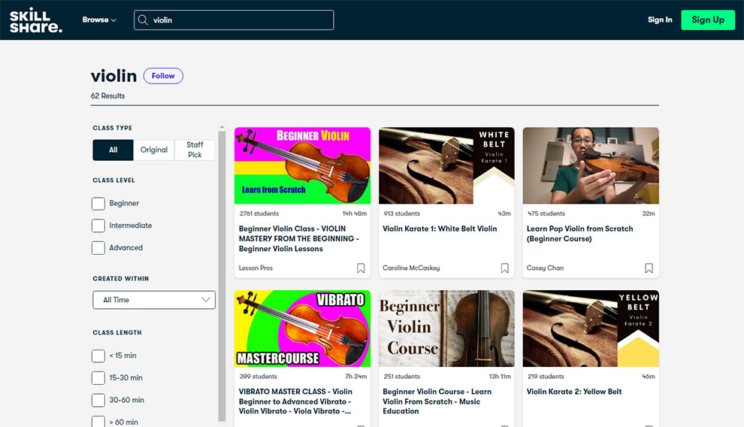The height and width of the screenshot is (427, 744).
Task: Open the Yellow Belt Violin Karate thumbnail
Action: 591,329
